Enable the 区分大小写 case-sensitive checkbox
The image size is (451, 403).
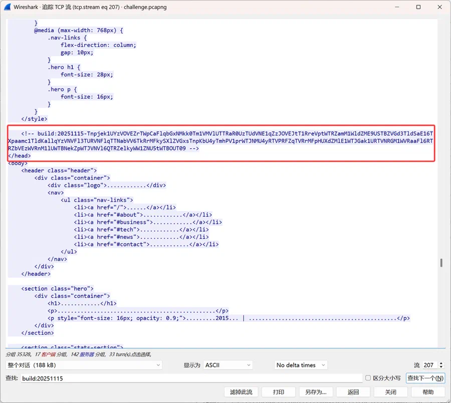[368, 378]
